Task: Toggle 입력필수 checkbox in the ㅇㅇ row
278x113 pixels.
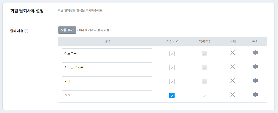Action: (205, 96)
